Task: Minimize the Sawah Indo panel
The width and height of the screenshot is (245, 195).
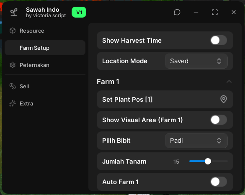Action: pos(196,12)
